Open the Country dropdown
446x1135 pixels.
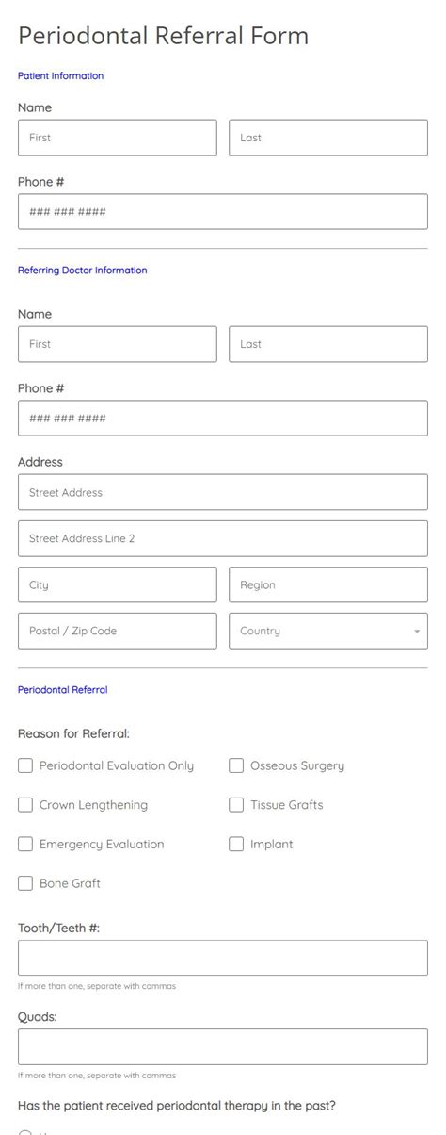(328, 631)
